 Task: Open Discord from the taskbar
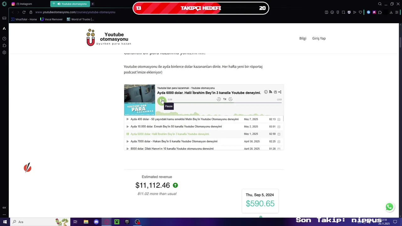[x=96, y=222]
